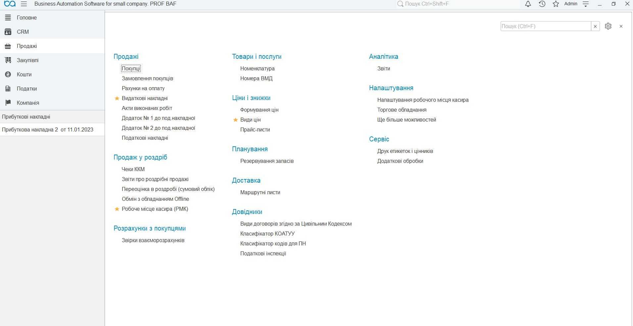Open favorites star in title bar
This screenshot has height=326, width=633.
pyautogui.click(x=556, y=4)
